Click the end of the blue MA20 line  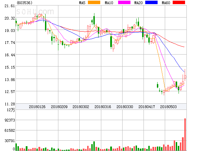point(184,72)
